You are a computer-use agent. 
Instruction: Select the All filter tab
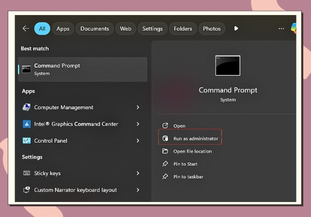pyautogui.click(x=42, y=28)
